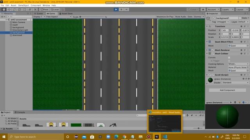Screen dimensions: 250x140
Task: Click the Add Component button
Action: click(227, 90)
